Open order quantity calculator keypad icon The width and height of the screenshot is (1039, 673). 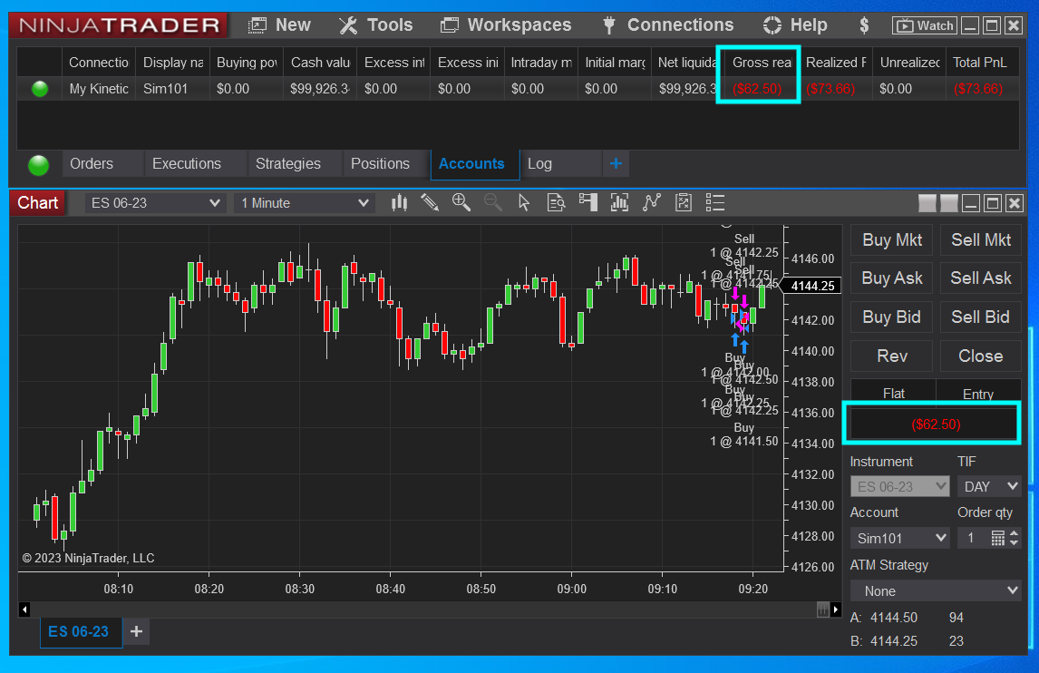(998, 538)
